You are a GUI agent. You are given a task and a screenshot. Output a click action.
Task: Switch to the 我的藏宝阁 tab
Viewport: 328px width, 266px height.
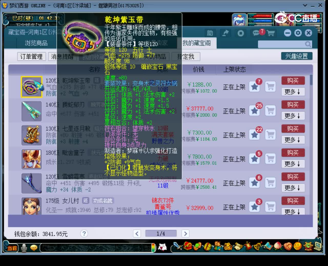coord(197,43)
